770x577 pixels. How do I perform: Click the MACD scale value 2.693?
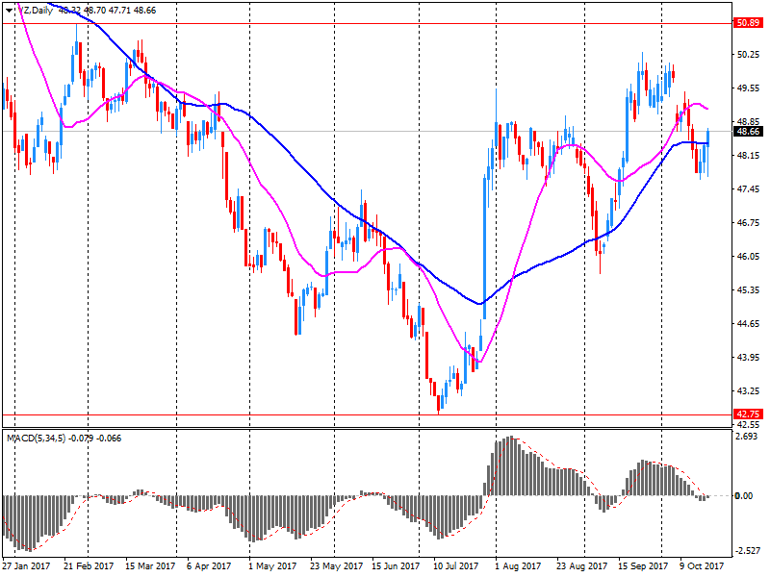(x=748, y=437)
